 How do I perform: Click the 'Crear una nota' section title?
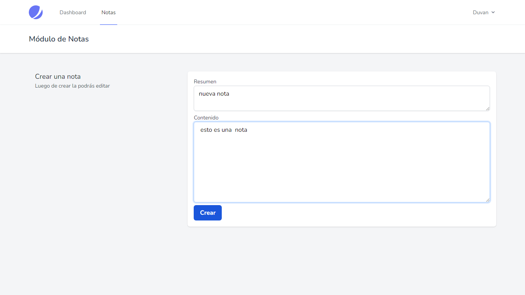[58, 76]
